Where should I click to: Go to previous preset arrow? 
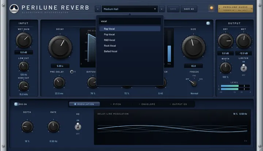point(98,9)
